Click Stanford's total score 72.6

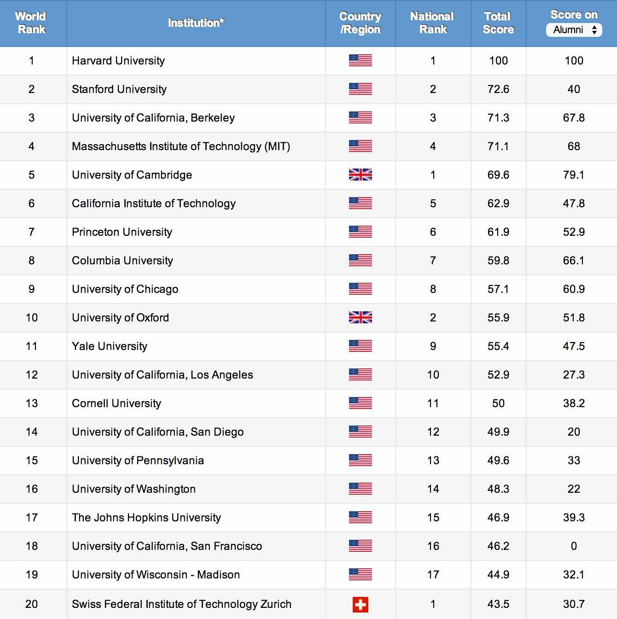[498, 89]
